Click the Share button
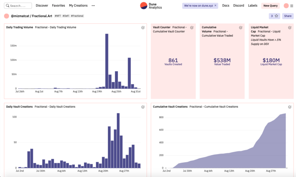Image resolution: width=296 pixels, height=177 pixels. click(288, 16)
